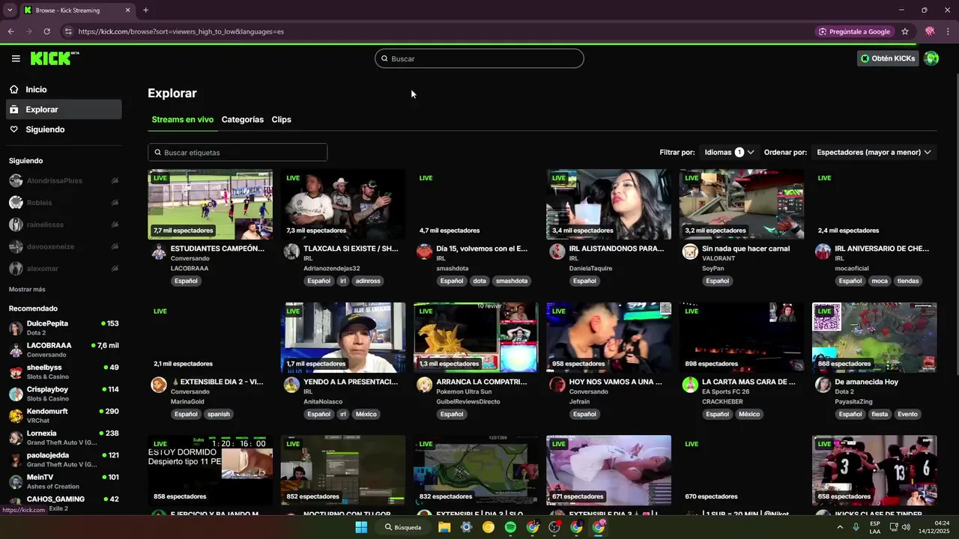Open smashdota channel avatar

coord(425,252)
